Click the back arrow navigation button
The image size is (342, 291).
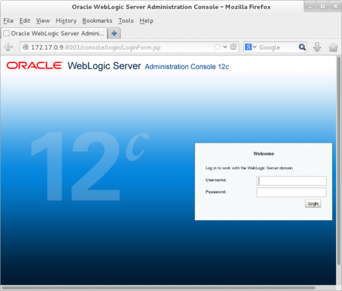click(x=8, y=47)
